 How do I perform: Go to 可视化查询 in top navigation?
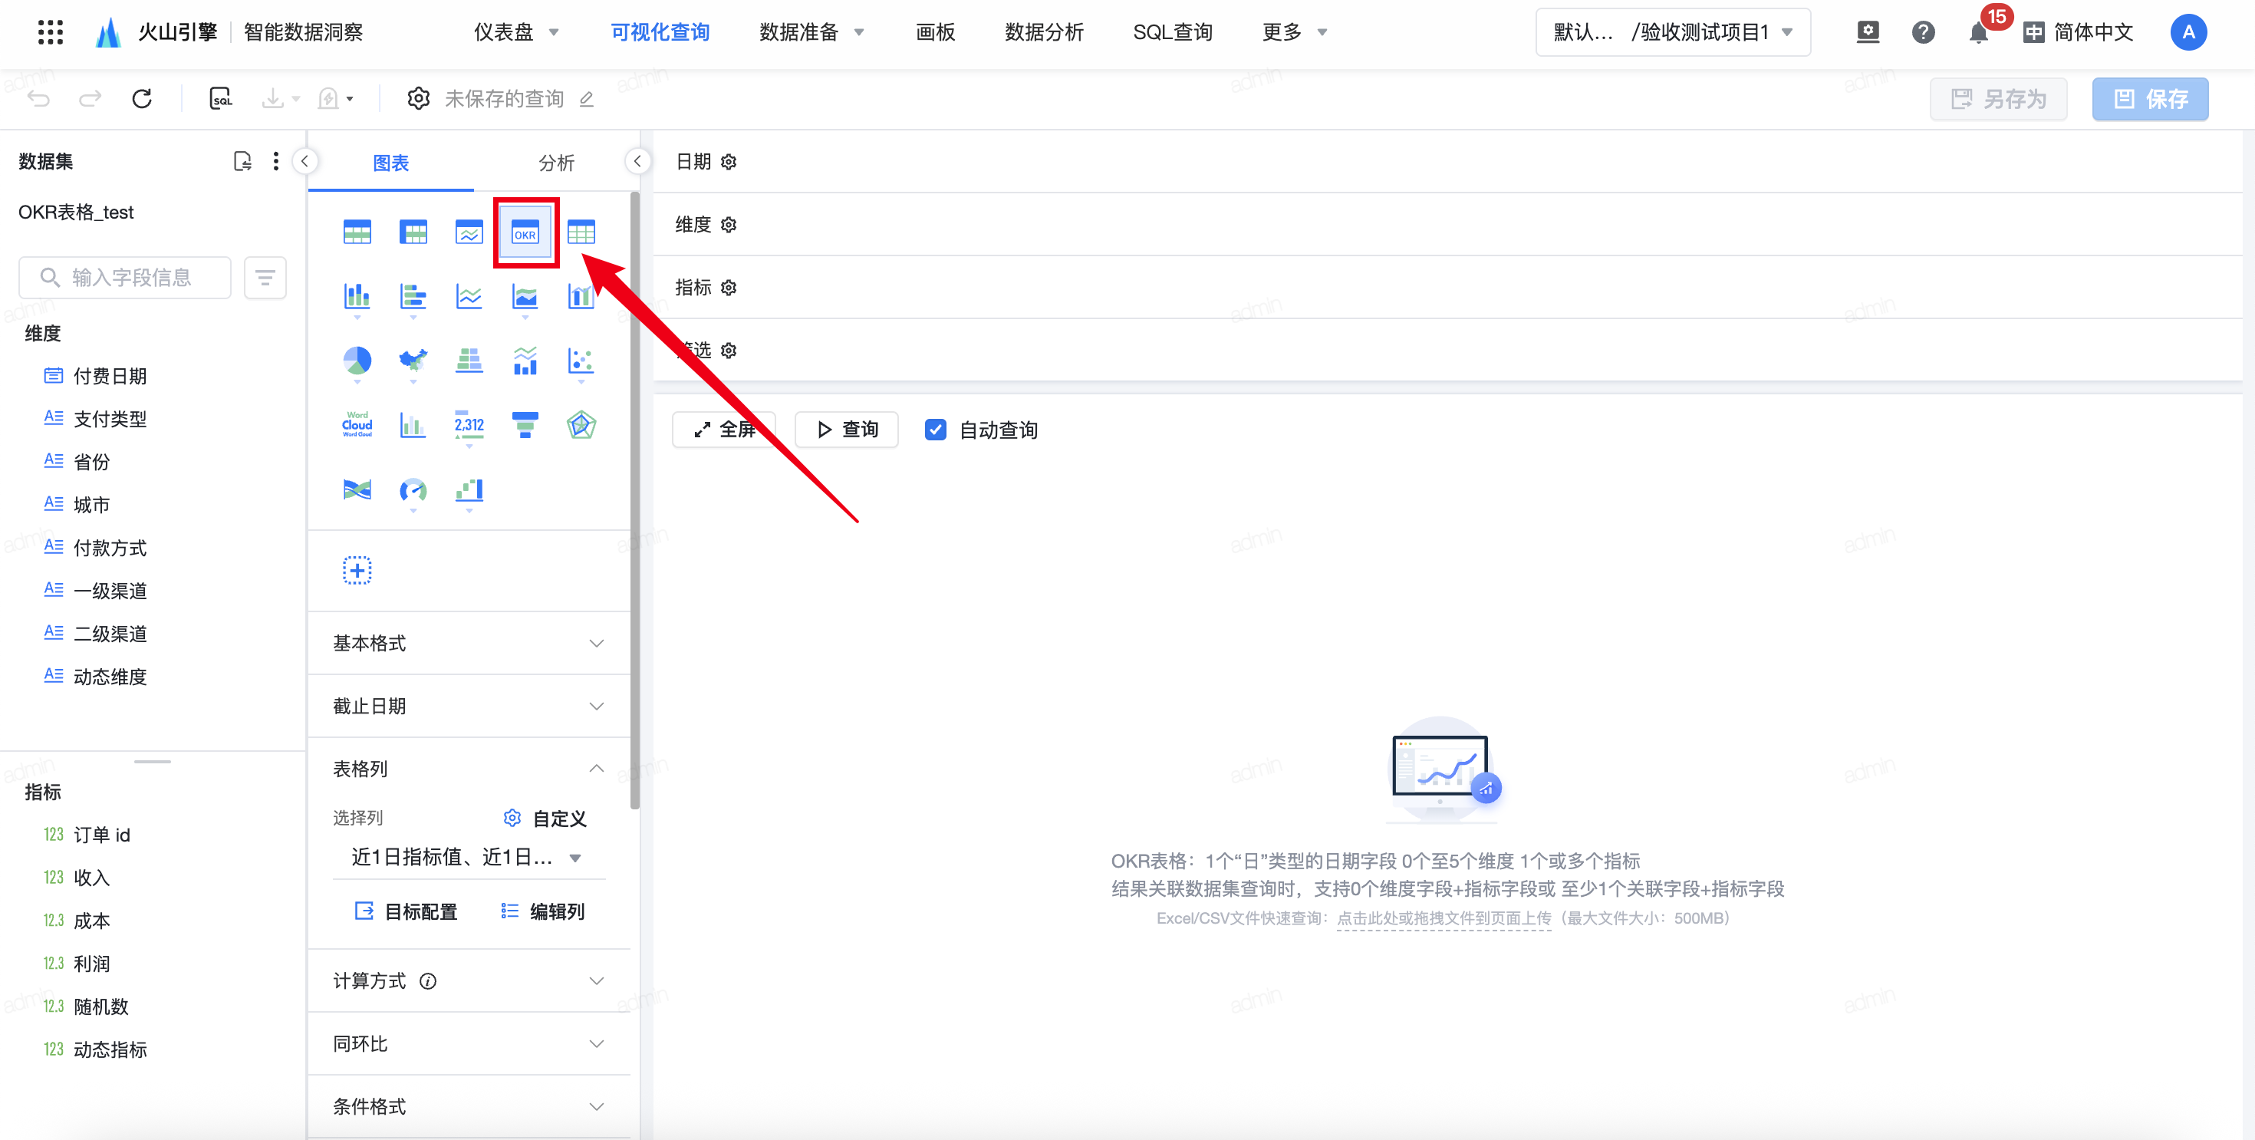pyautogui.click(x=660, y=32)
